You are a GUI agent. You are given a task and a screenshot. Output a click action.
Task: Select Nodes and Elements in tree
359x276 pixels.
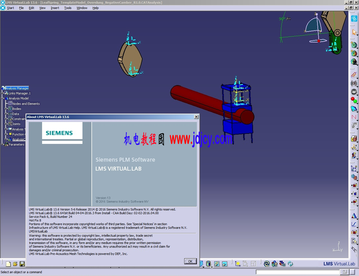click(26, 104)
